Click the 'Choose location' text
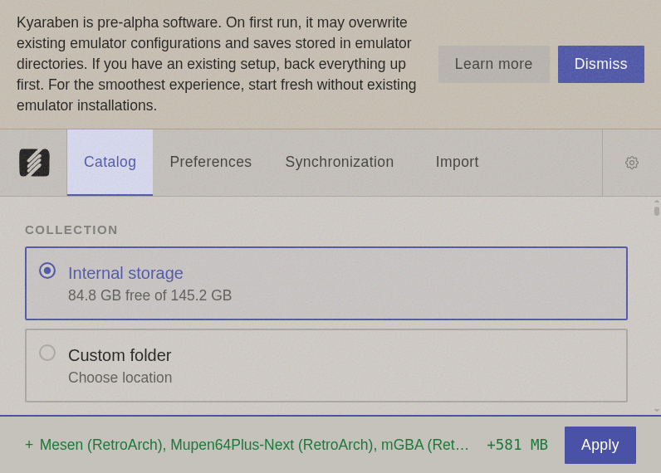 pyautogui.click(x=120, y=378)
